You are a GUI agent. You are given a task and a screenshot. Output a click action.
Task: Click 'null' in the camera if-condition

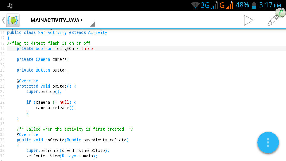(x=64, y=102)
